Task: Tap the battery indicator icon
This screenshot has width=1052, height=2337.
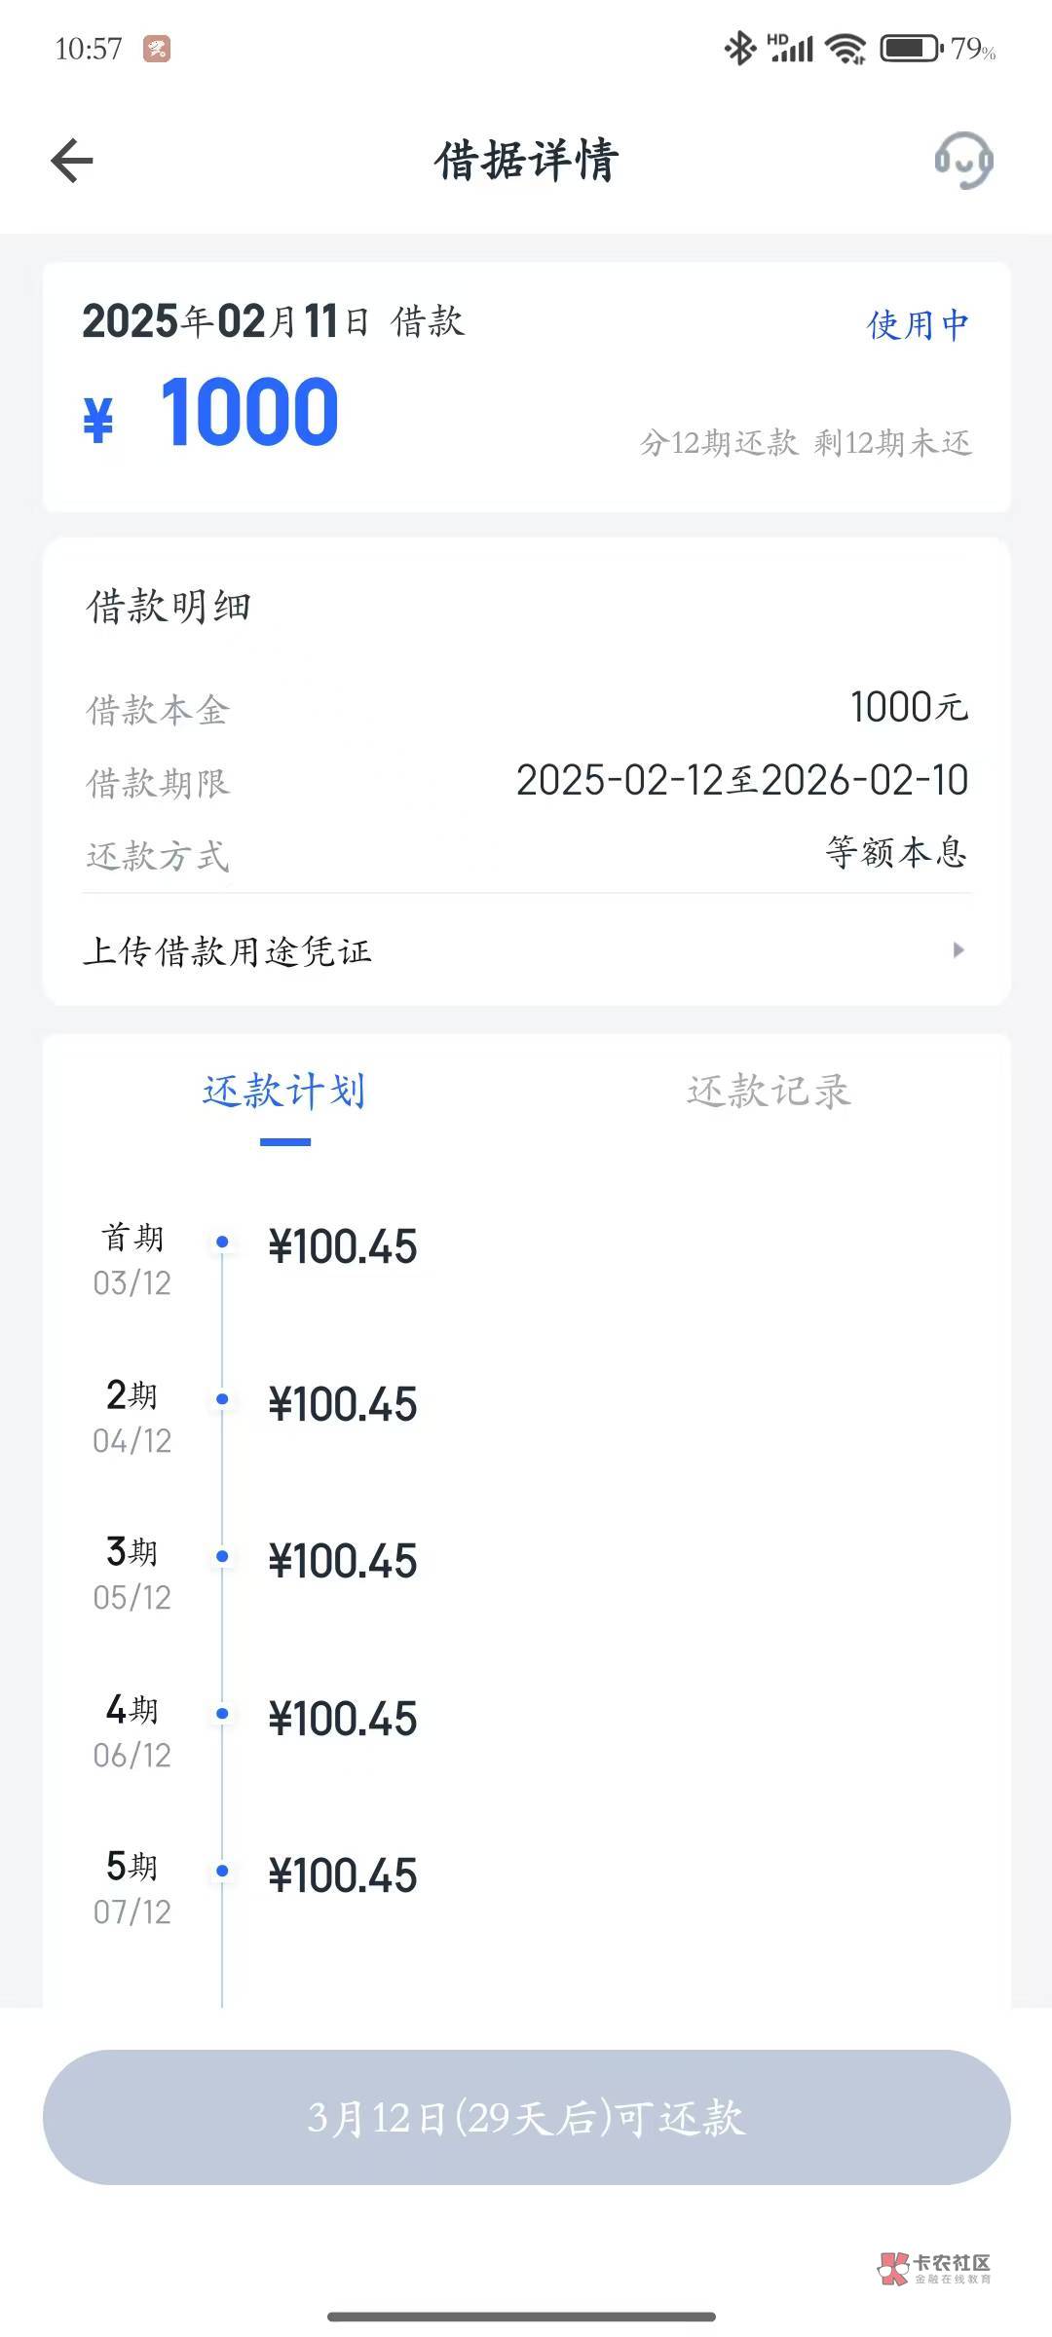Action: point(911,48)
